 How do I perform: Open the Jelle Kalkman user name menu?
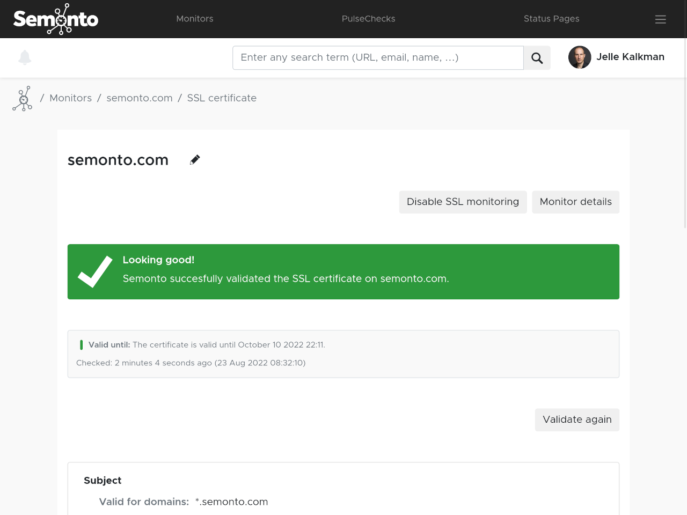click(x=630, y=57)
